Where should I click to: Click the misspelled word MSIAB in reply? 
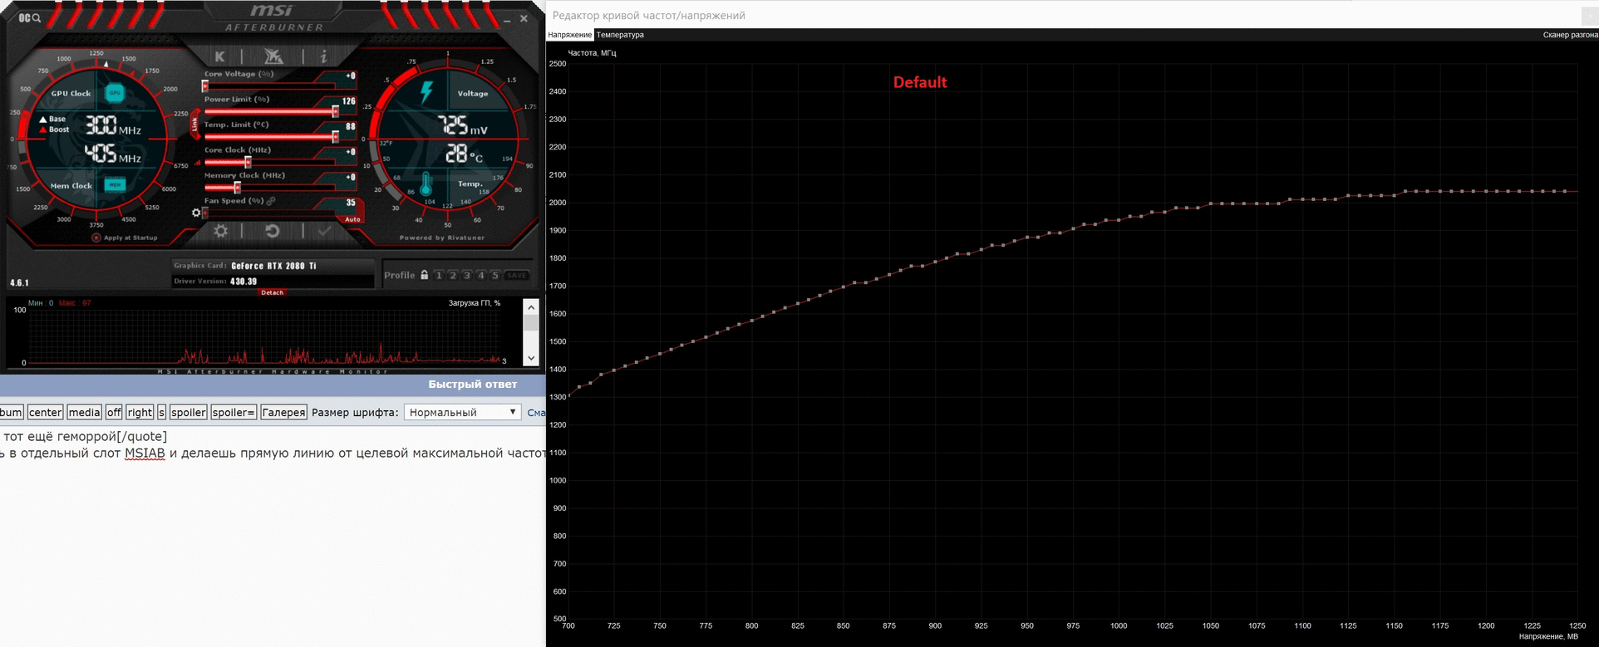[x=145, y=453]
